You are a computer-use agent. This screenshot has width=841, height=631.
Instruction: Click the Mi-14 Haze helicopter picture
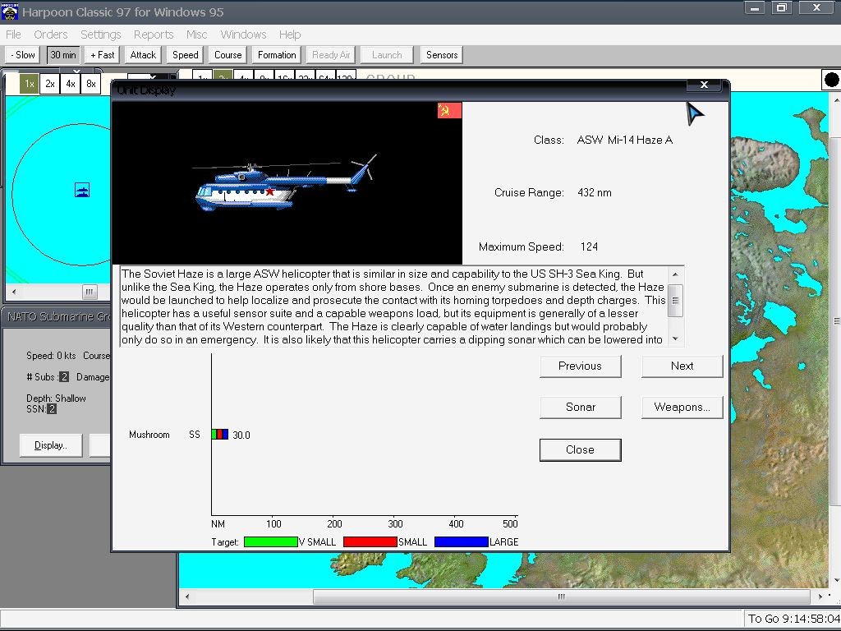point(285,183)
